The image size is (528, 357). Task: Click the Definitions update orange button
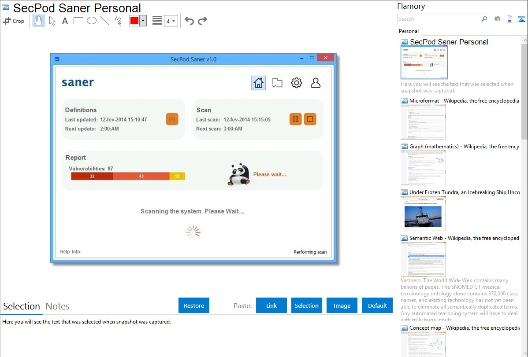(172, 119)
